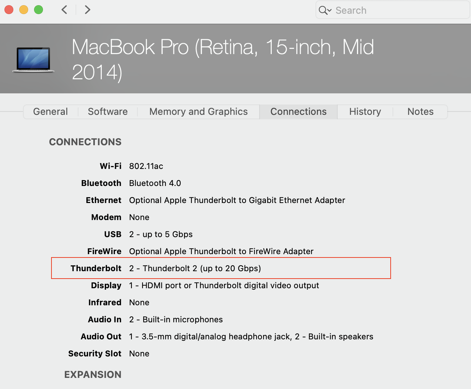Click the Thunderbolt row label
Screen dimensions: 471x389
pos(96,268)
